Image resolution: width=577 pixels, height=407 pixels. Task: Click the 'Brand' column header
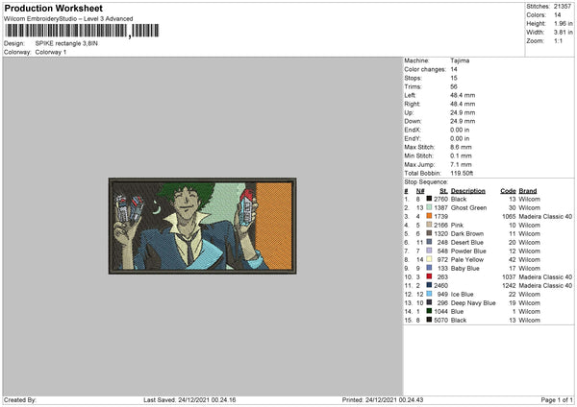coord(528,191)
